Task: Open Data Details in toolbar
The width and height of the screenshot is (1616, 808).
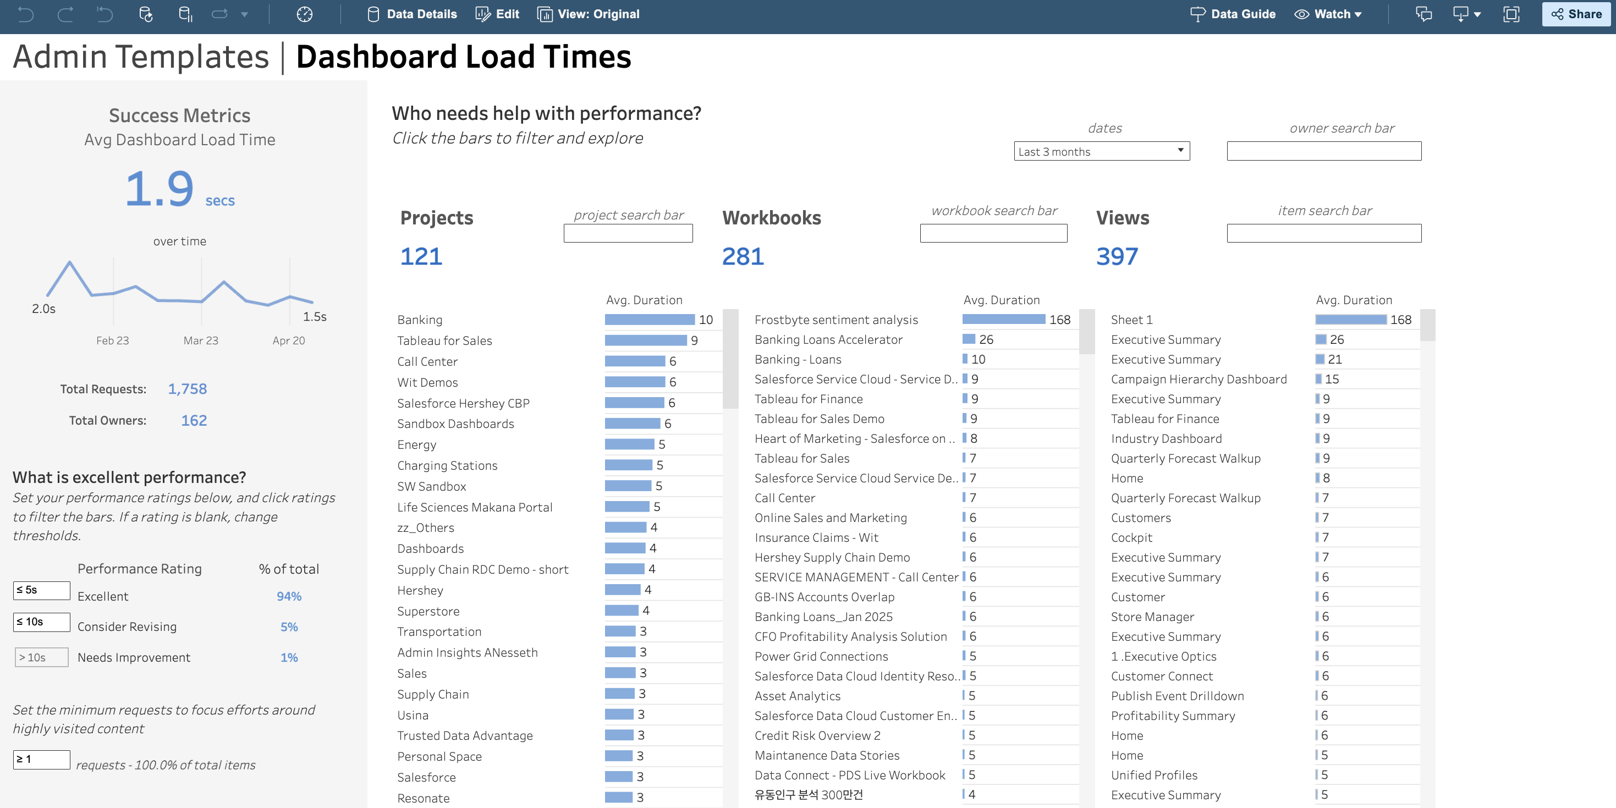Action: 411,14
